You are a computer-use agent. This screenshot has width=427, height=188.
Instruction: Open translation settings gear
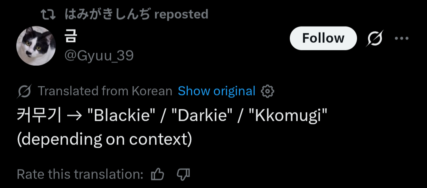click(268, 91)
